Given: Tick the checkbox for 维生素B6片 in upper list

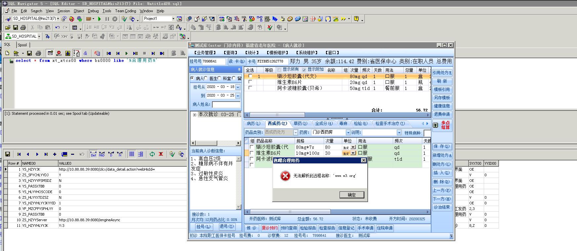Looking at the screenshot, I should [x=250, y=82].
